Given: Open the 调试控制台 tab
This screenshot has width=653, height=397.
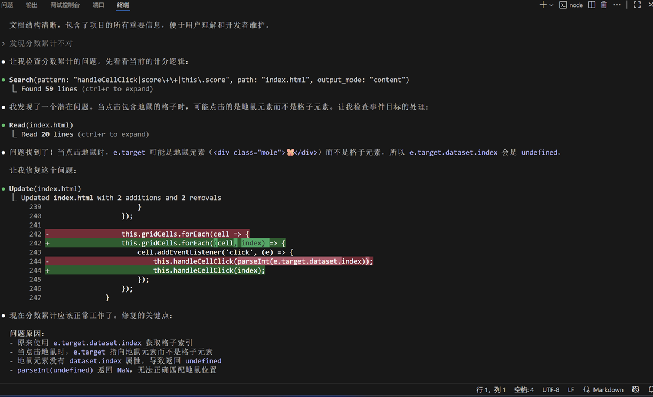Looking at the screenshot, I should tap(65, 5).
